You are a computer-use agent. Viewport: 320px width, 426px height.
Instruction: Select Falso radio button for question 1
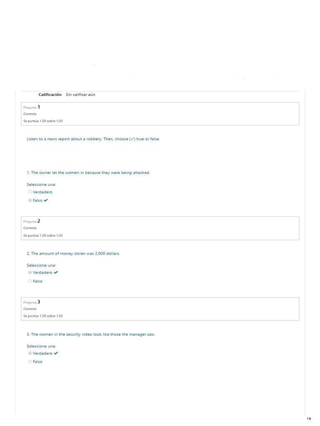click(30, 201)
